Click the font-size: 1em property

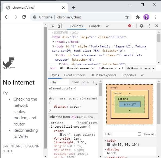67,138
